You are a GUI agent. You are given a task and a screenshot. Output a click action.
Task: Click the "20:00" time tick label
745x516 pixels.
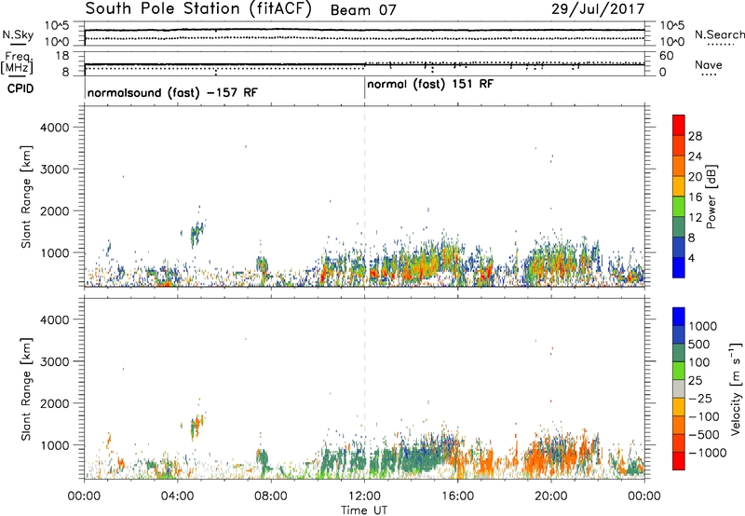(550, 496)
